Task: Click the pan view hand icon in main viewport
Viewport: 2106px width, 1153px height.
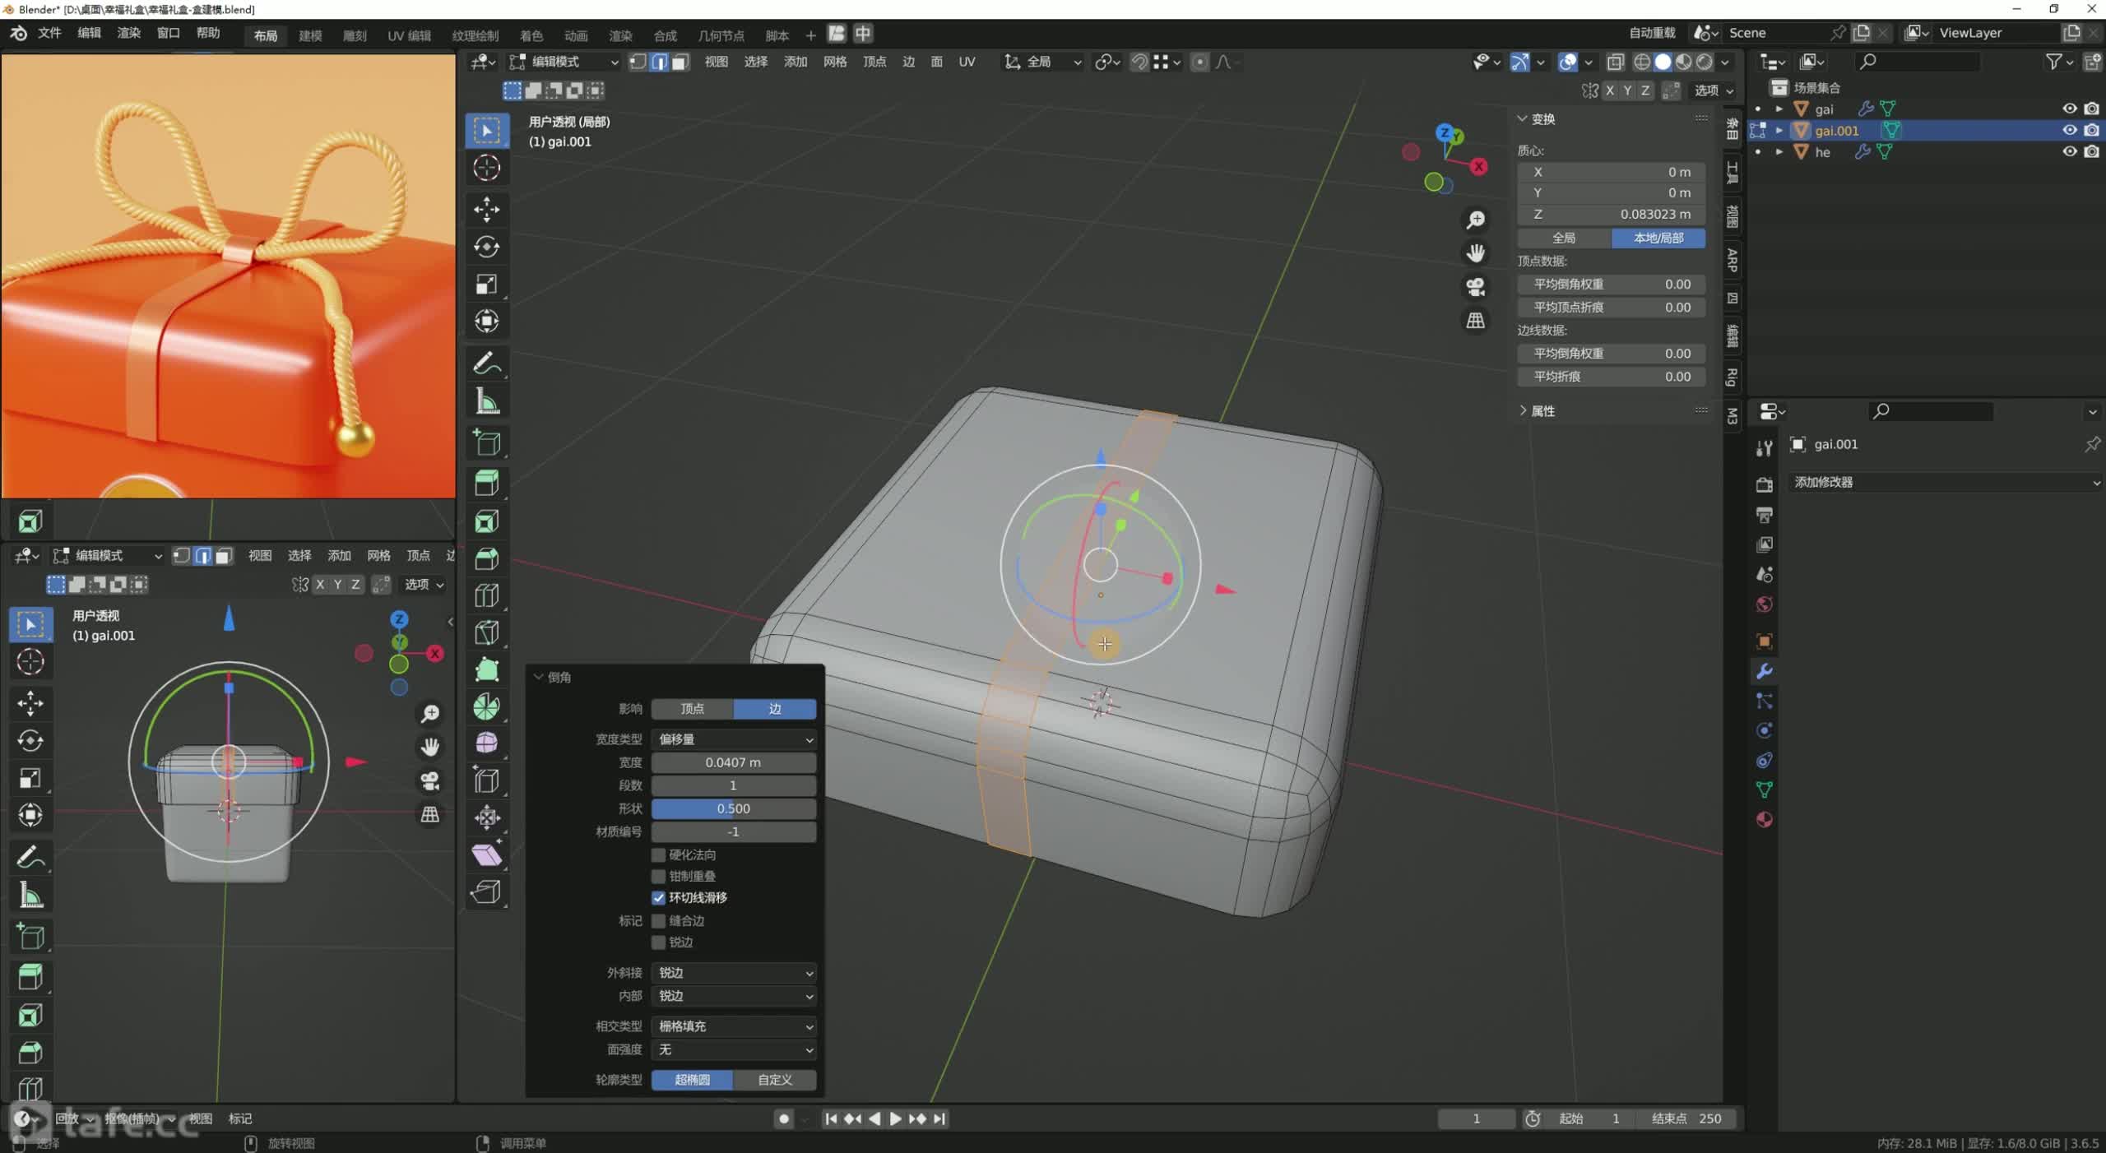Action: (x=1476, y=252)
